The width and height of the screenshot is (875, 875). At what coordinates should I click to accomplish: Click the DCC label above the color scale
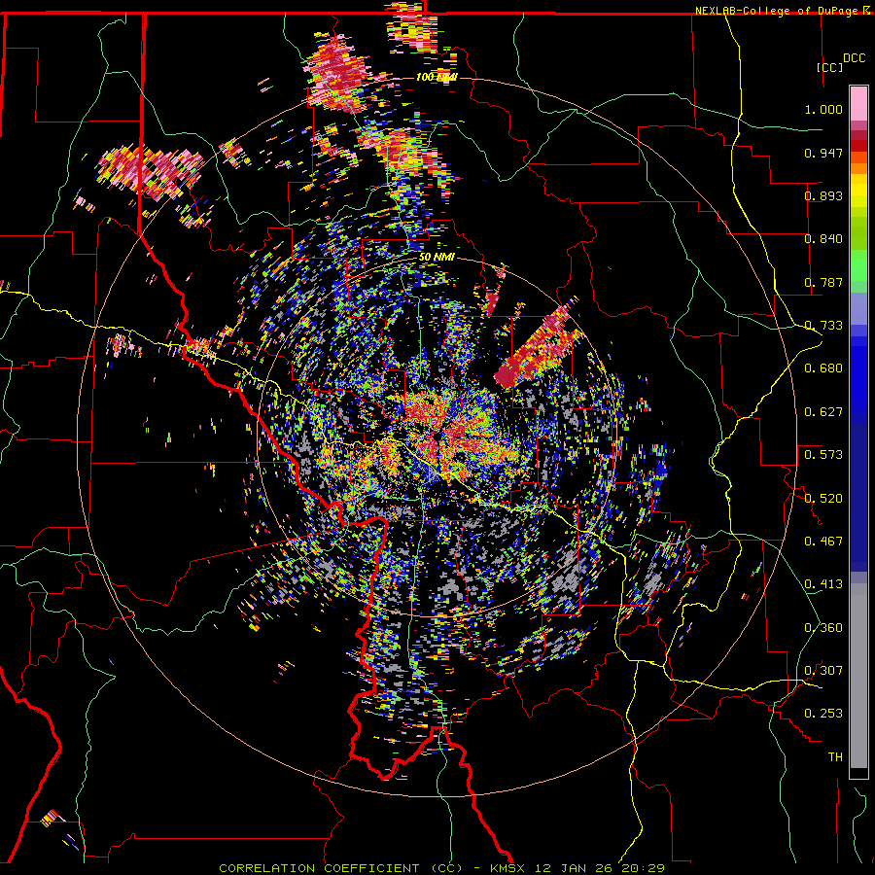[x=854, y=58]
